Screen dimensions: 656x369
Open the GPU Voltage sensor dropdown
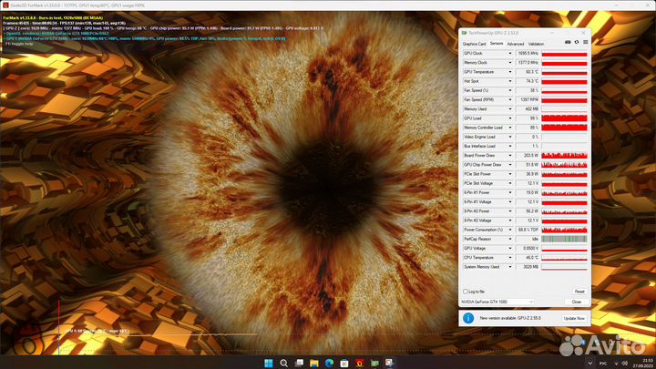510,248
